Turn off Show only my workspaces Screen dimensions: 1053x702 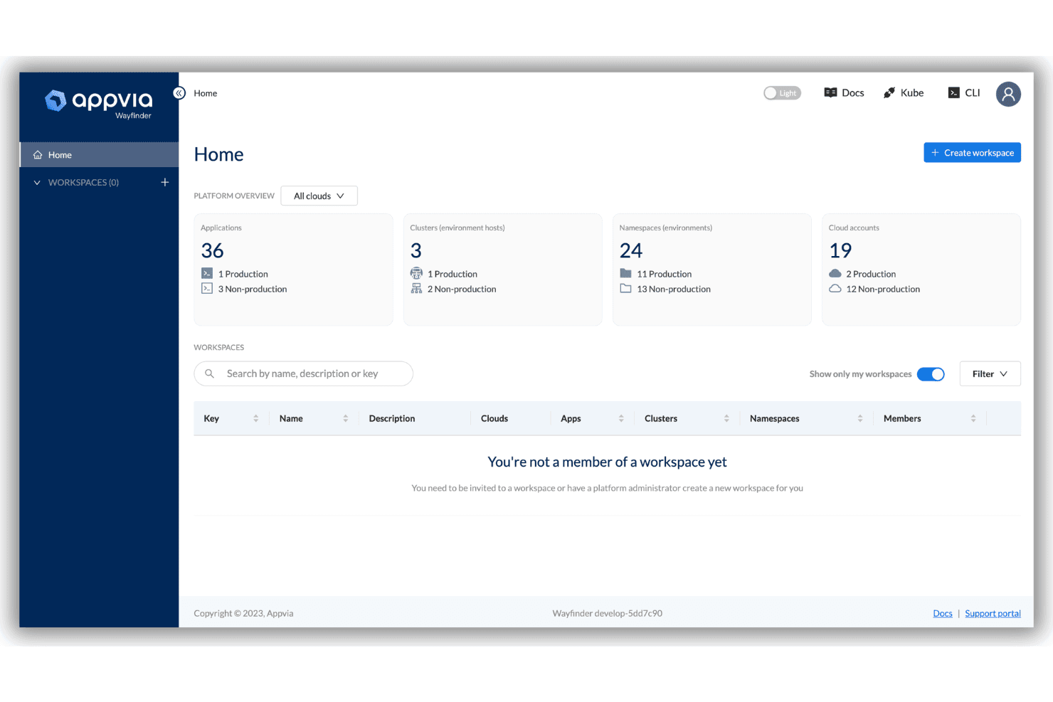point(931,374)
